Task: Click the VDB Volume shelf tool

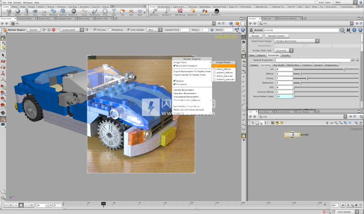Action: 180,12
